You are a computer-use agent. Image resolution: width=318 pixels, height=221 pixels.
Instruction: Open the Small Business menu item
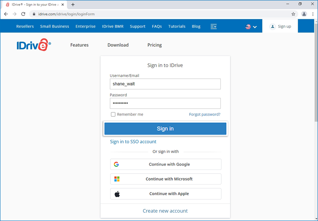[x=54, y=26]
